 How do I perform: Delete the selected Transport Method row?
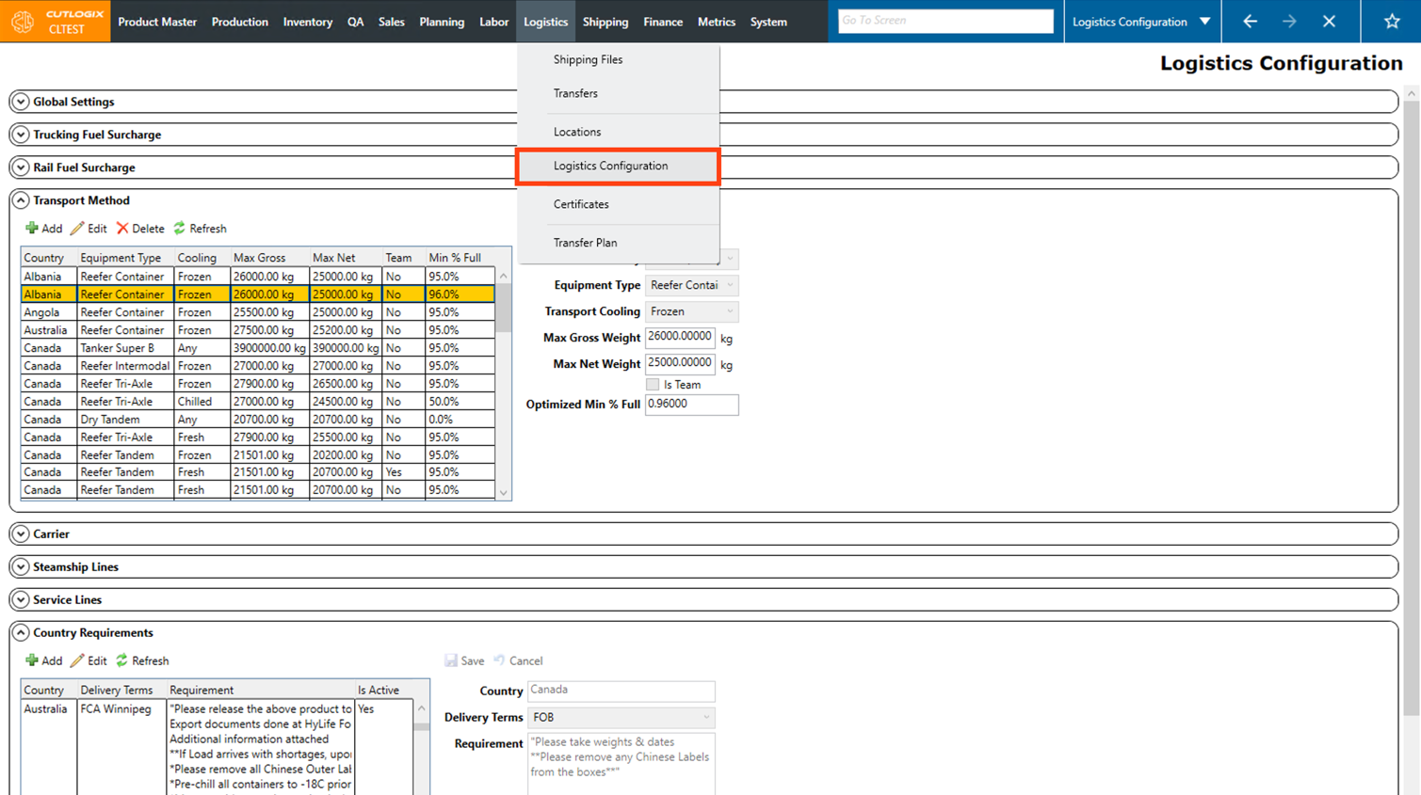[139, 229]
